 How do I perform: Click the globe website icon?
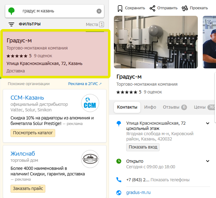tap(119, 193)
